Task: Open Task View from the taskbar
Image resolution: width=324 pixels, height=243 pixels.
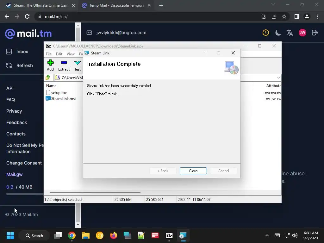Action: (58, 235)
